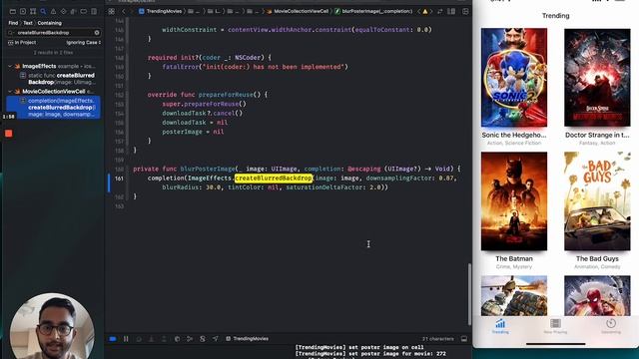Select the Find navigator magnifier icon
Viewport: 639px width, 359px height.
pyautogui.click(x=43, y=11)
